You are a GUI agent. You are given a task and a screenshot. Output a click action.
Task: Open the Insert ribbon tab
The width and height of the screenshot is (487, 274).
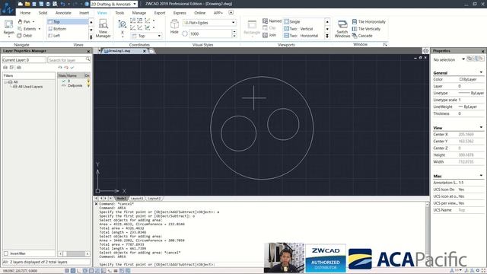click(x=84, y=13)
